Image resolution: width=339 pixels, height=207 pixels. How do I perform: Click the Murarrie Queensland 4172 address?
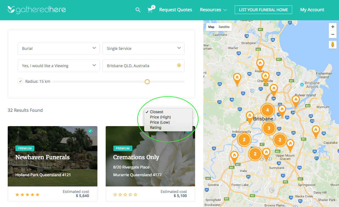[137, 175]
